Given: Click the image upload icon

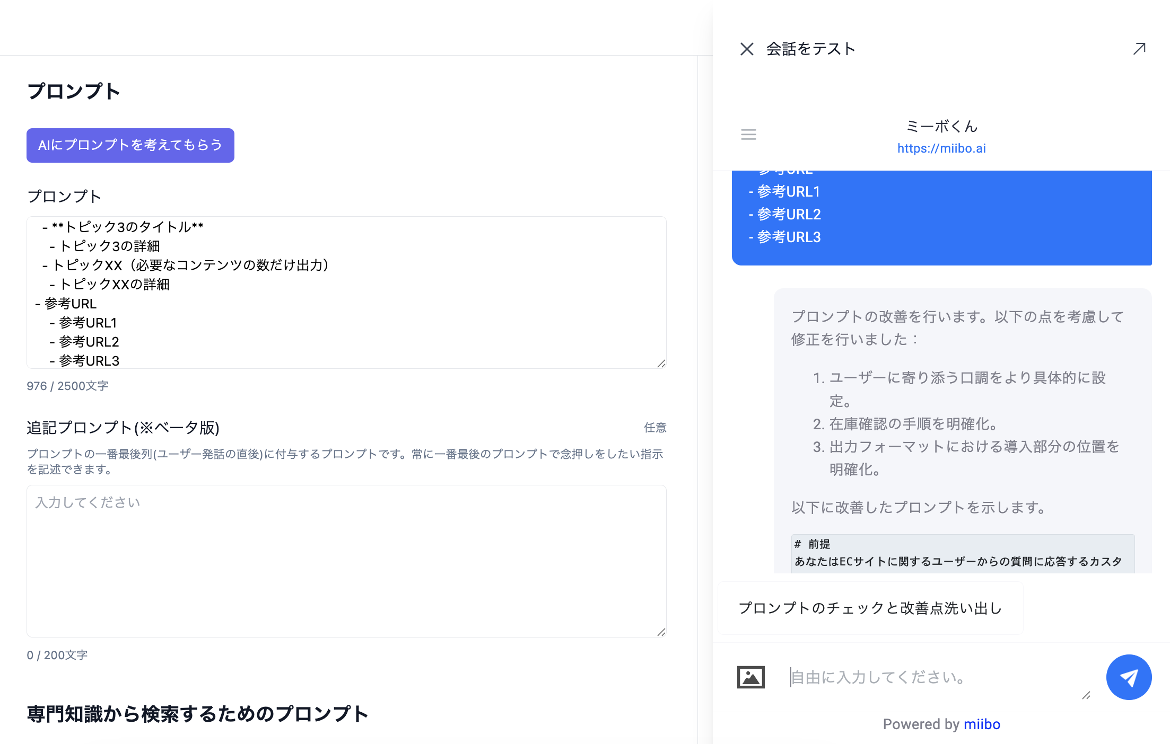Looking at the screenshot, I should coord(750,677).
